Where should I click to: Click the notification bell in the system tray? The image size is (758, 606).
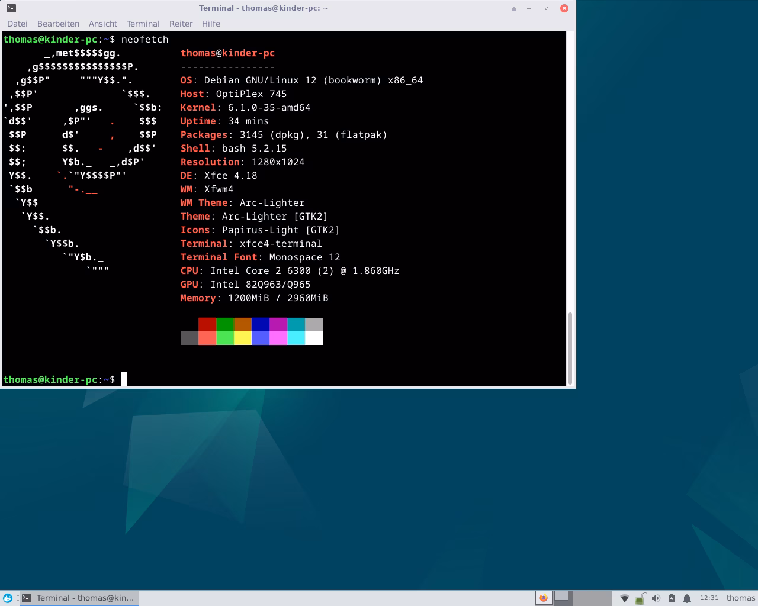pyautogui.click(x=687, y=598)
